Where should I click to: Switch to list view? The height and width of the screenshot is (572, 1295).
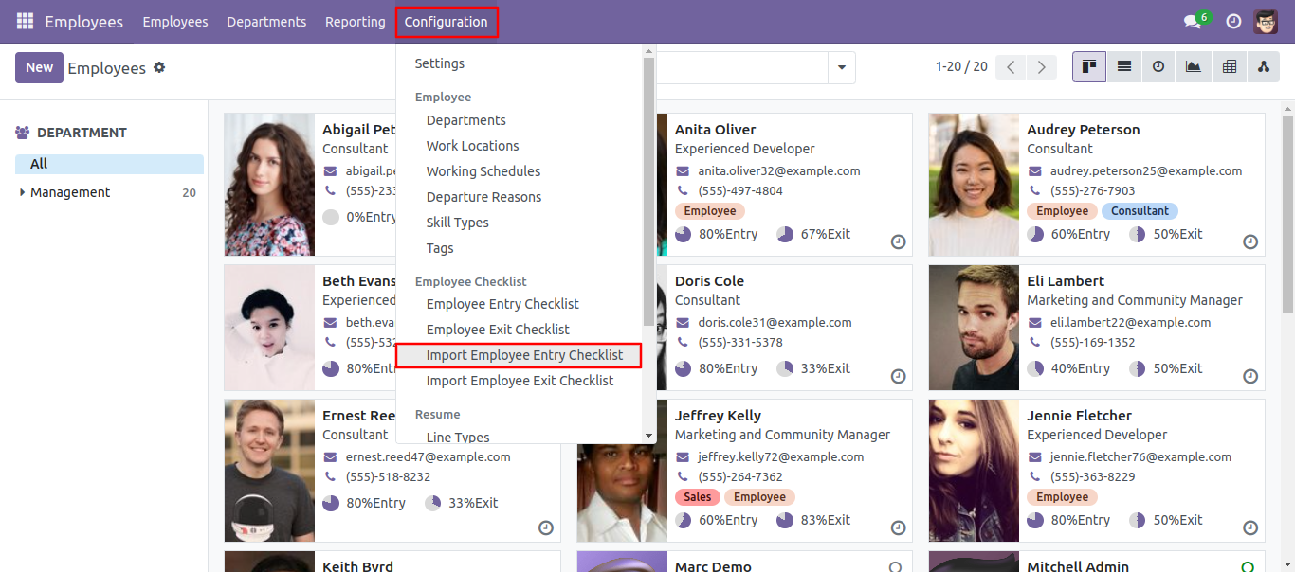(x=1124, y=67)
